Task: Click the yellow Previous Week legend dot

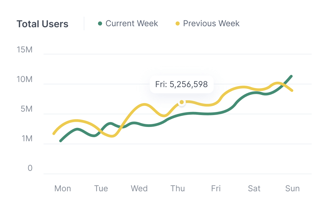Action: pyautogui.click(x=178, y=24)
